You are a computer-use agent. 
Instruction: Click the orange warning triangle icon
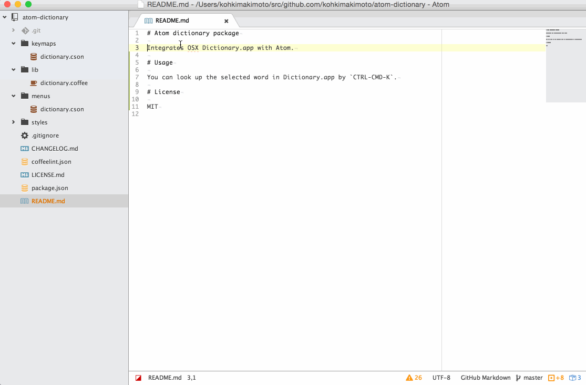coord(409,378)
